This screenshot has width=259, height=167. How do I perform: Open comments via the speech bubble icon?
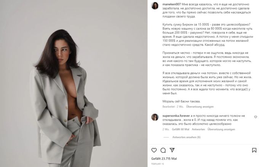163,150
